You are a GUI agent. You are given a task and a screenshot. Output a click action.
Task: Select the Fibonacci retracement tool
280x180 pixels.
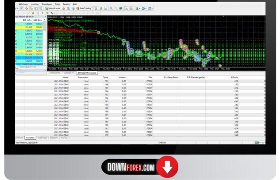coord(38,13)
